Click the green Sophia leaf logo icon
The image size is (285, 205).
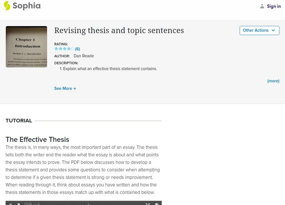(x=7, y=6)
